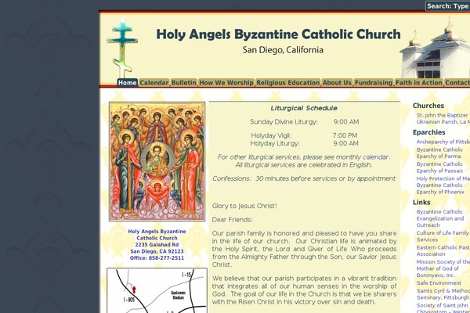Open the Religious Education tab
Image resolution: width=470 pixels, height=313 pixels.
288,83
